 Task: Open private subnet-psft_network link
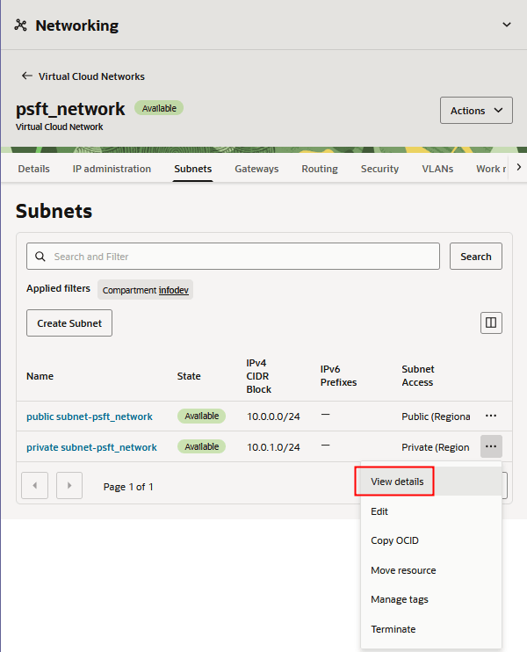(91, 447)
